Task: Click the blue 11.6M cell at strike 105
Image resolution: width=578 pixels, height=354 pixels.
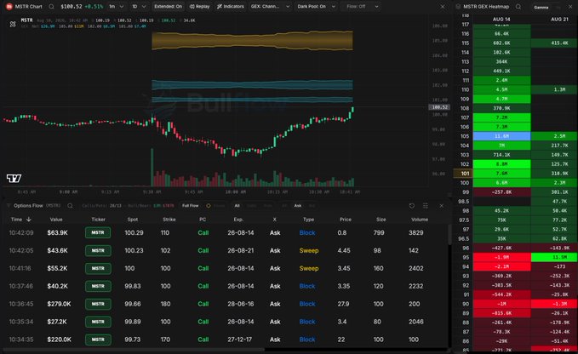Action: (501, 136)
